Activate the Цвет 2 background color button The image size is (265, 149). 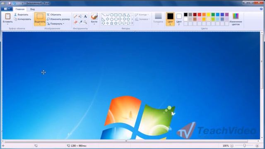click(x=179, y=19)
